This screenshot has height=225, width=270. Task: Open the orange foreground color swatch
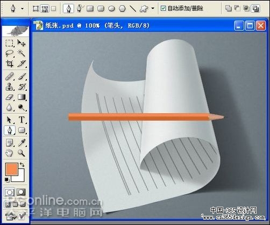(x=12, y=169)
